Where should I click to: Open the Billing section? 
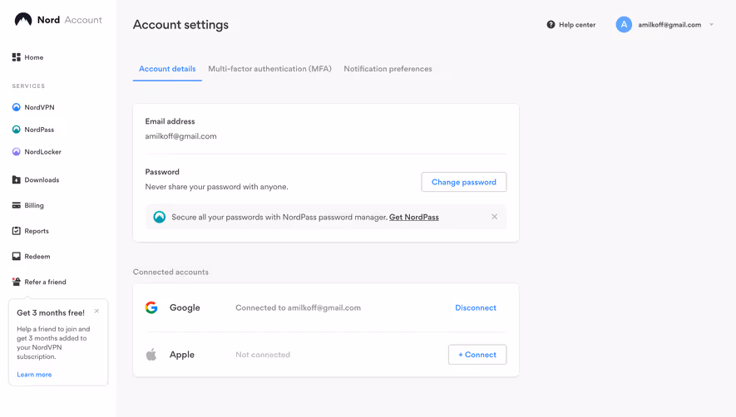(34, 205)
